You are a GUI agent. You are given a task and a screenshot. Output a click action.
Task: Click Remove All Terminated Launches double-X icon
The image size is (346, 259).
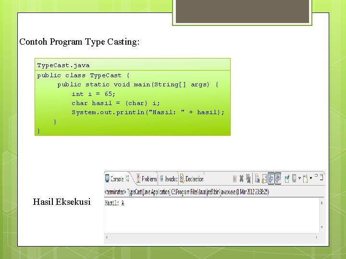coord(248,178)
